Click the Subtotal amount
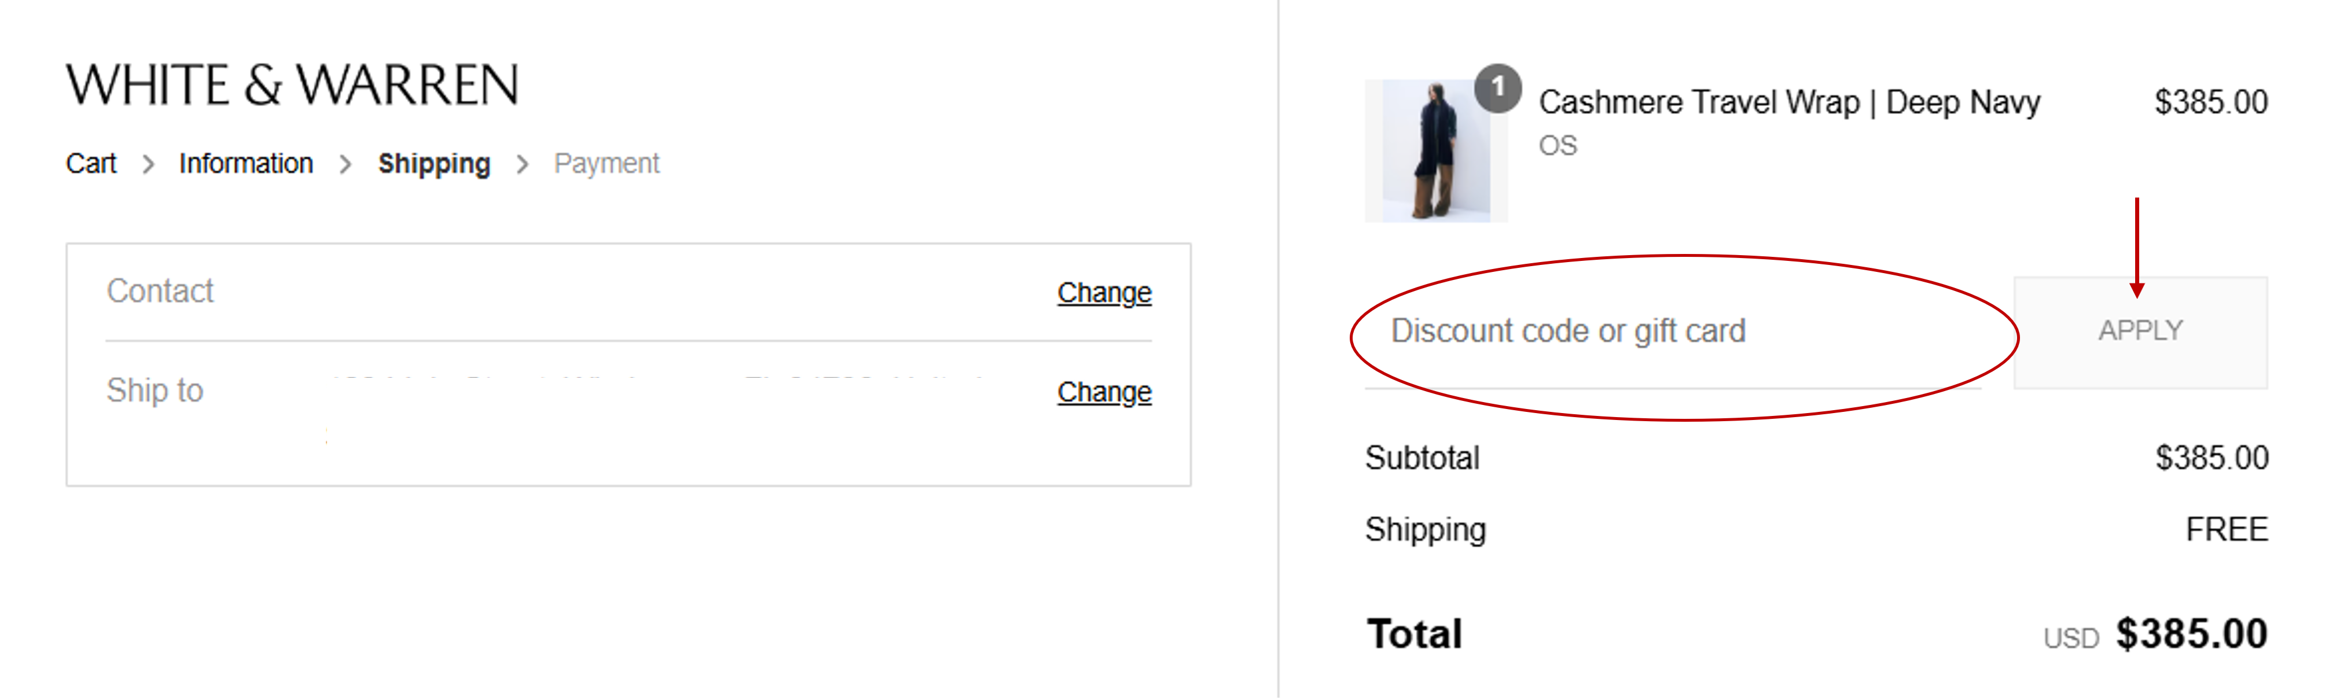The width and height of the screenshot is (2336, 700). pos(2211,458)
